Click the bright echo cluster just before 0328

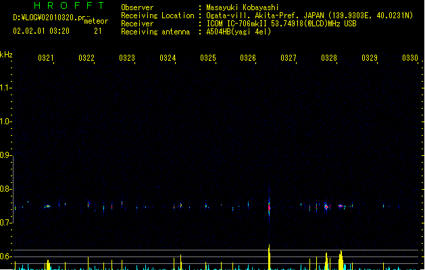pos(326,207)
